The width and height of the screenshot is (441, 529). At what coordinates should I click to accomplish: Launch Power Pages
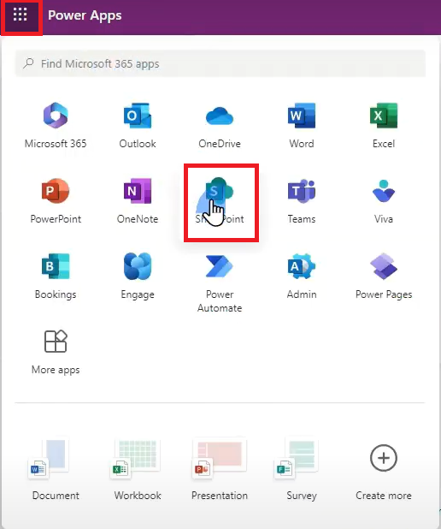(x=384, y=276)
